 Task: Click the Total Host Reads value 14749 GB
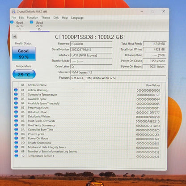click(x=155, y=44)
